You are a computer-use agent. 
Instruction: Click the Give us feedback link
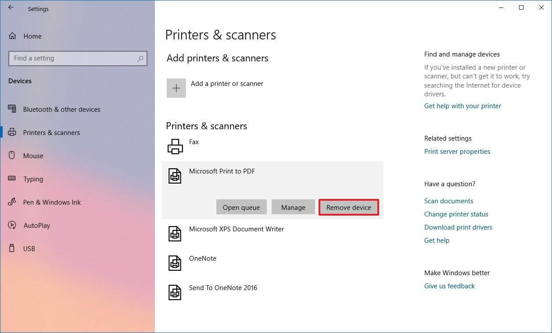click(449, 286)
